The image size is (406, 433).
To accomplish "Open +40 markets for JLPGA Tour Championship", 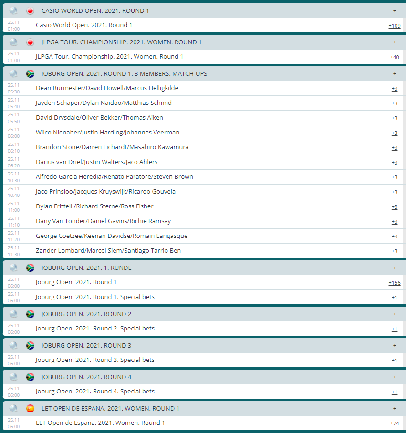I will pyautogui.click(x=395, y=57).
